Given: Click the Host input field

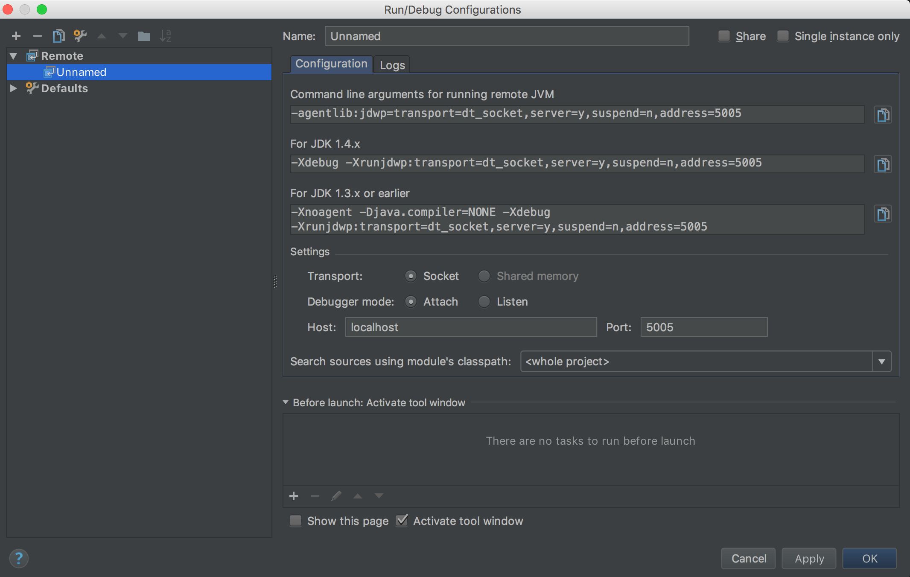Looking at the screenshot, I should click(x=470, y=327).
